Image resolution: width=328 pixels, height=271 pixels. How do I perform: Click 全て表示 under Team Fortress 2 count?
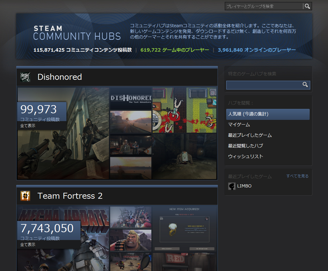point(27,245)
